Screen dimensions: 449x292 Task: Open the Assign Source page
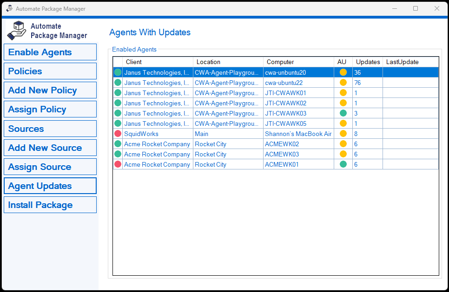[x=50, y=167]
